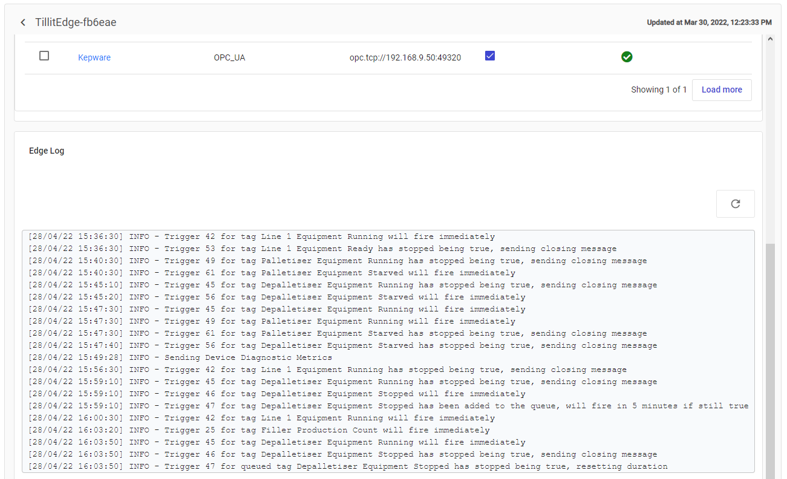
Task: Select the Kepware row checkbox
Action: pyautogui.click(x=44, y=56)
